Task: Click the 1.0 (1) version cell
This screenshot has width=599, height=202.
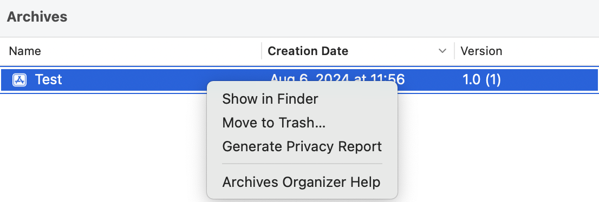Action: coord(481,79)
